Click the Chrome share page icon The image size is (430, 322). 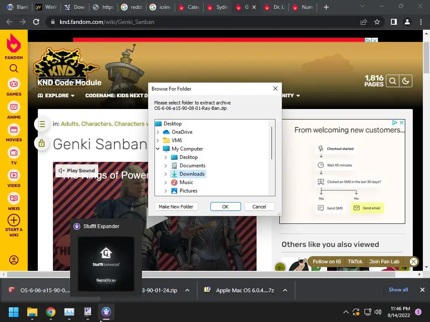[x=364, y=22]
